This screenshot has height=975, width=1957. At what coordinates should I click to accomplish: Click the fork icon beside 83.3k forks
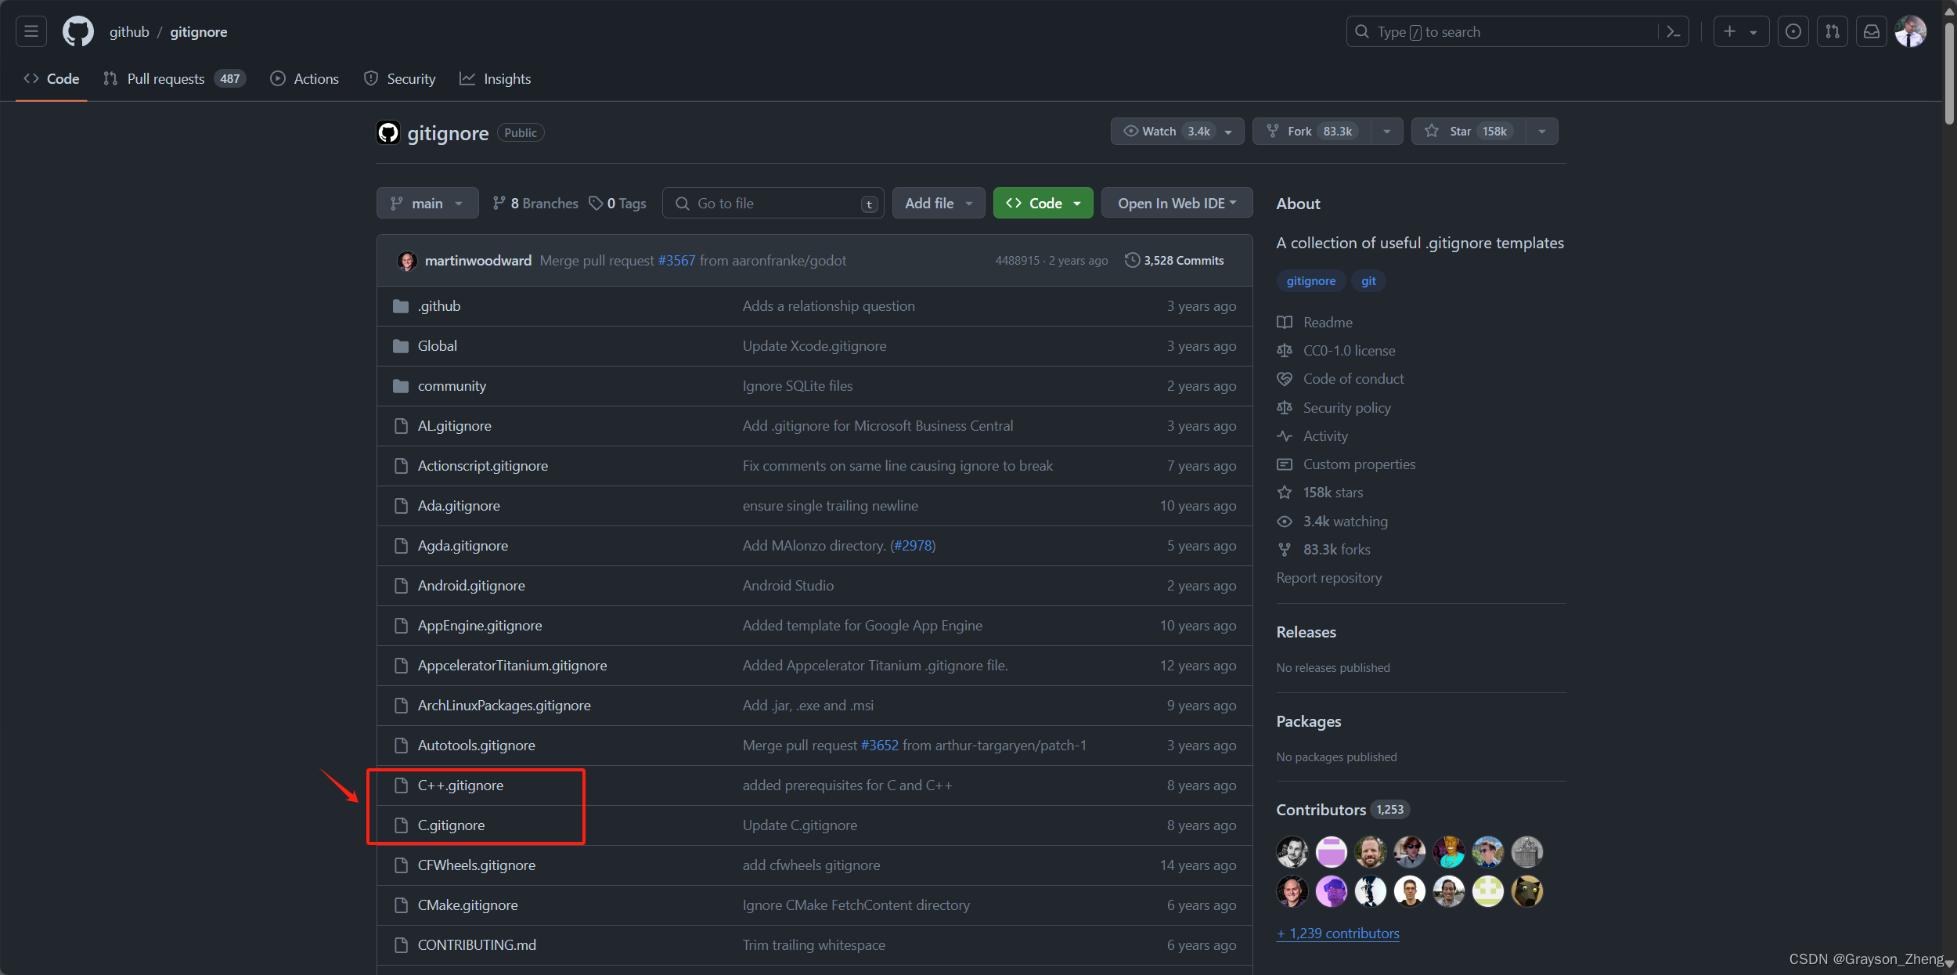point(1285,550)
